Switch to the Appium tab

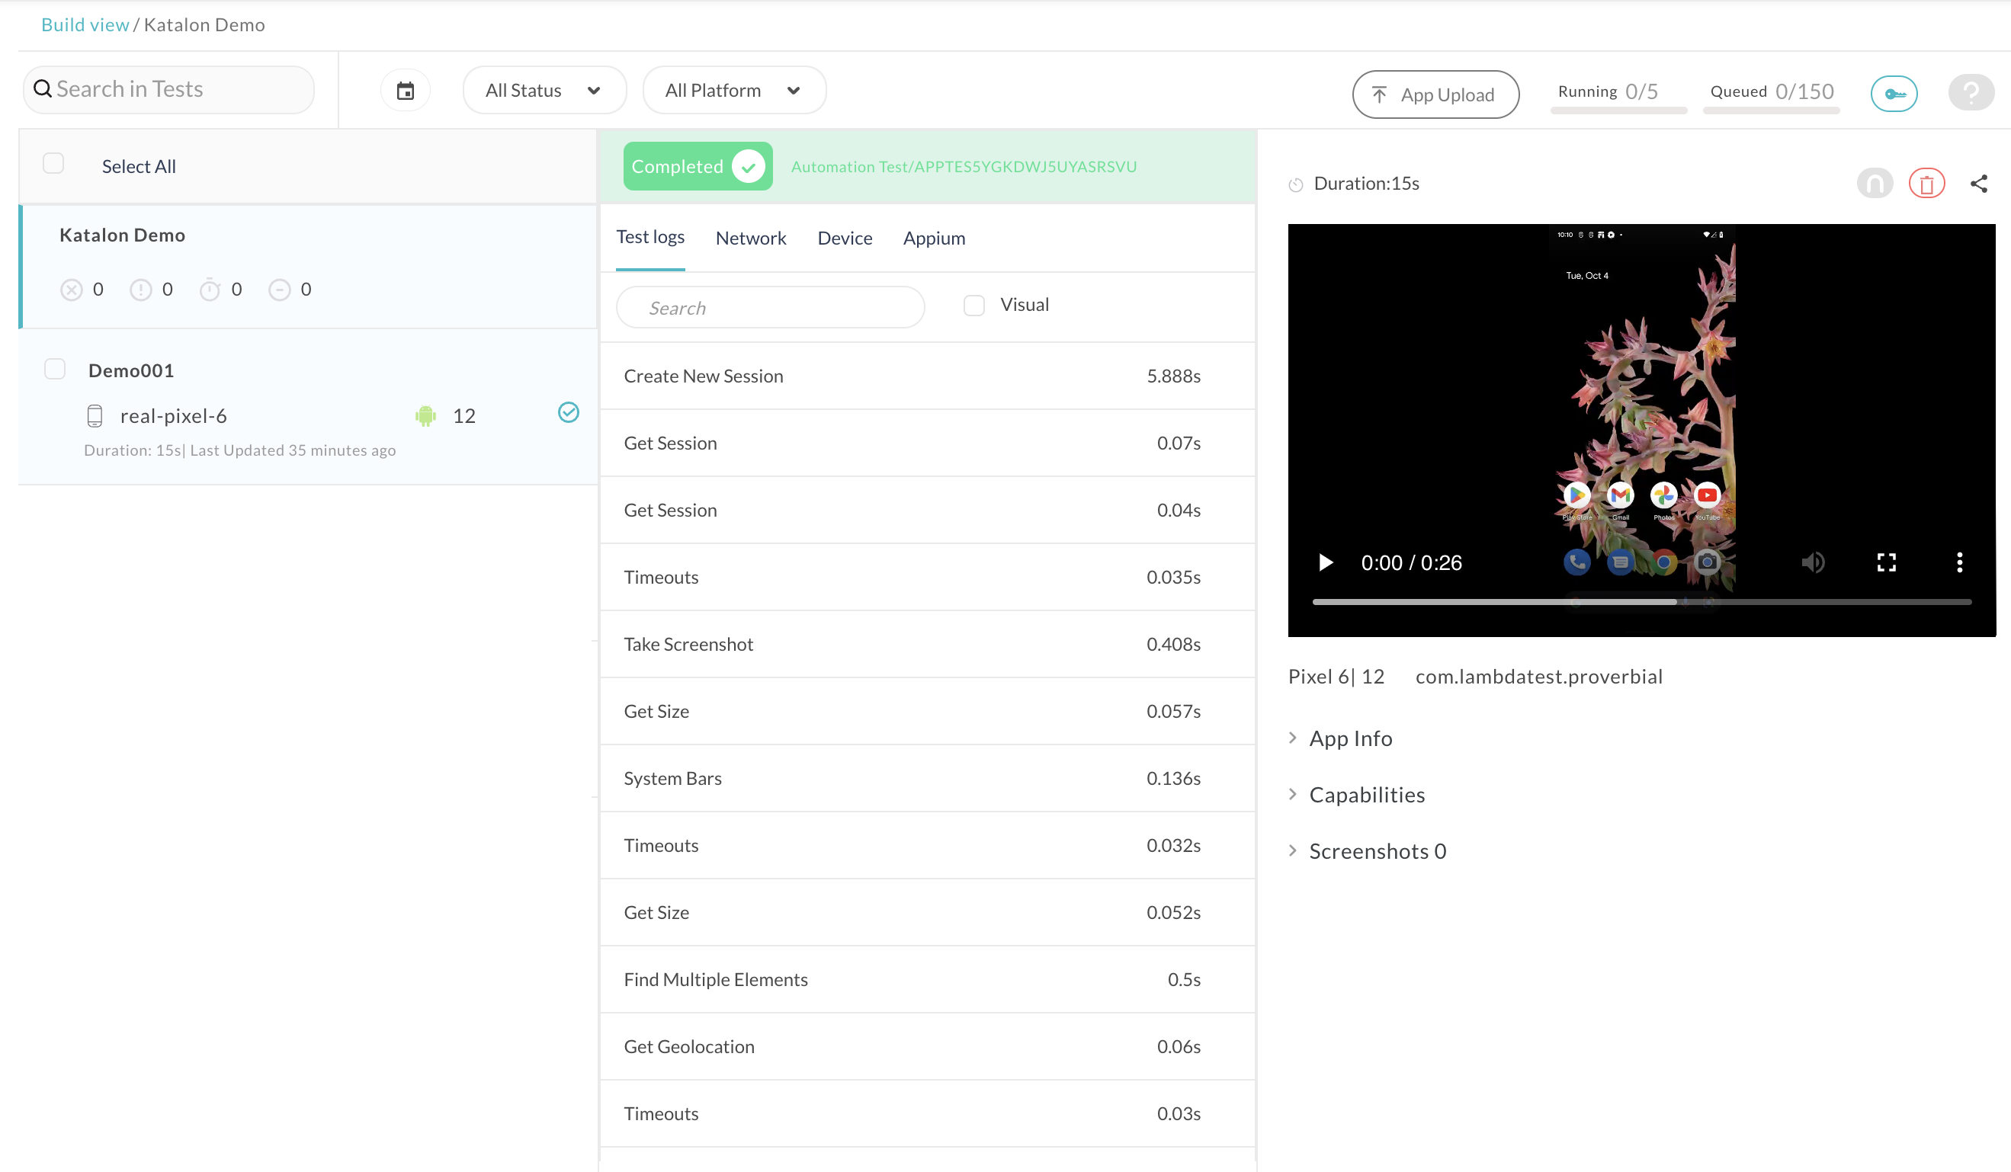934,239
